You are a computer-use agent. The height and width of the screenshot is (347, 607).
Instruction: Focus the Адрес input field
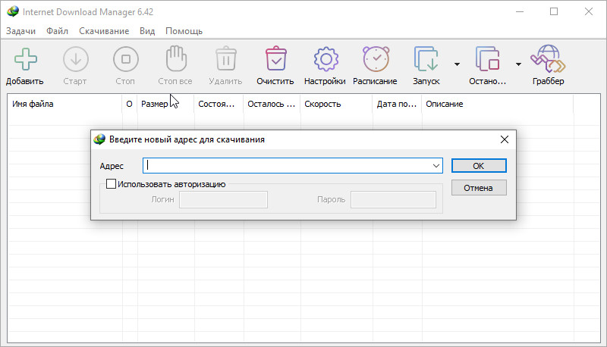pos(287,165)
